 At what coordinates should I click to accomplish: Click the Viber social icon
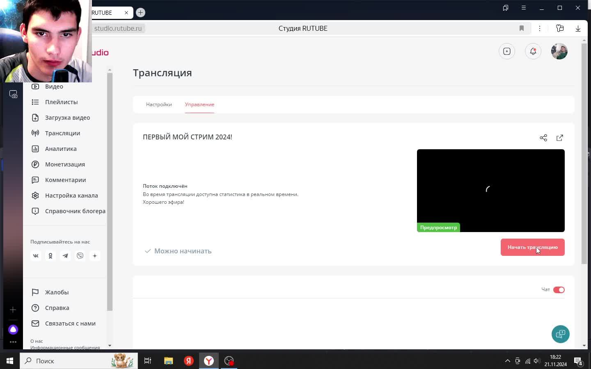tap(80, 256)
